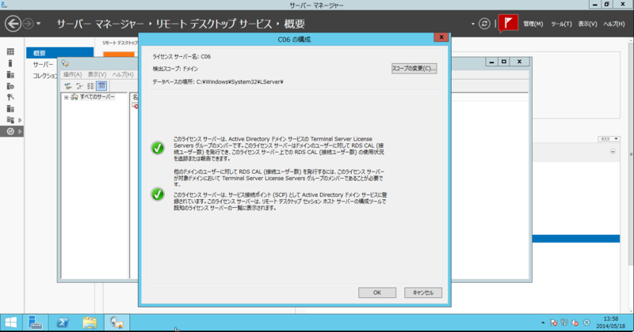Open Server Manager 表示(V) menu
The image size is (634, 332).
click(x=587, y=24)
